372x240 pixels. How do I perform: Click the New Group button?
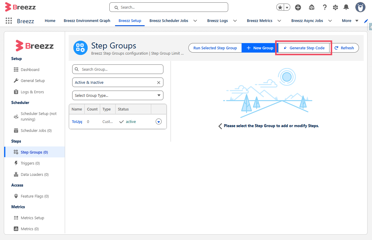[260, 48]
